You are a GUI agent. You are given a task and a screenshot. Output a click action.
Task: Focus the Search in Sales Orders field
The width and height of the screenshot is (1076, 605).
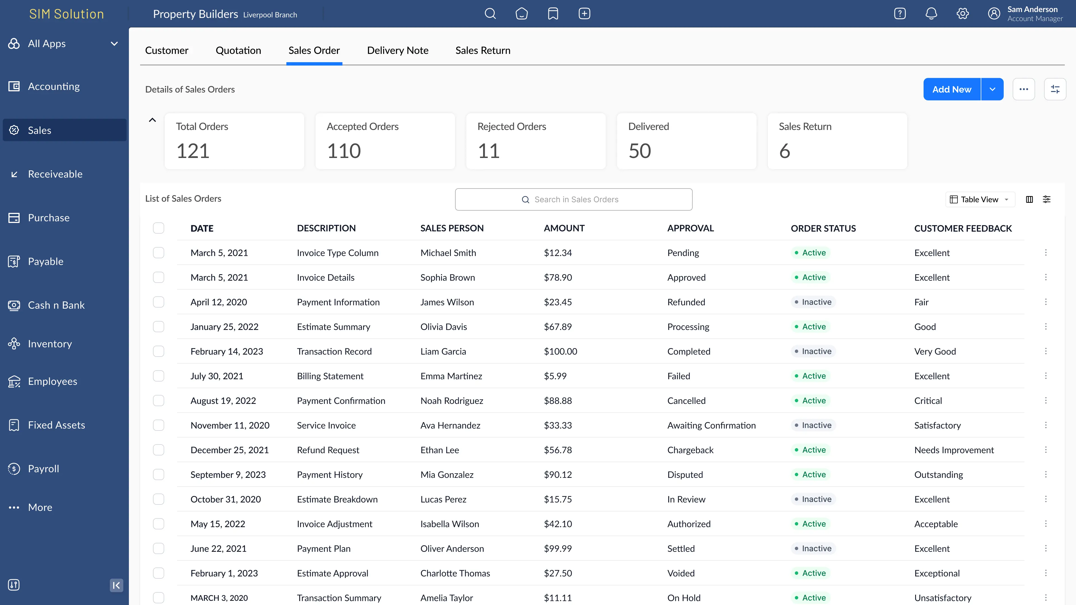click(x=574, y=200)
